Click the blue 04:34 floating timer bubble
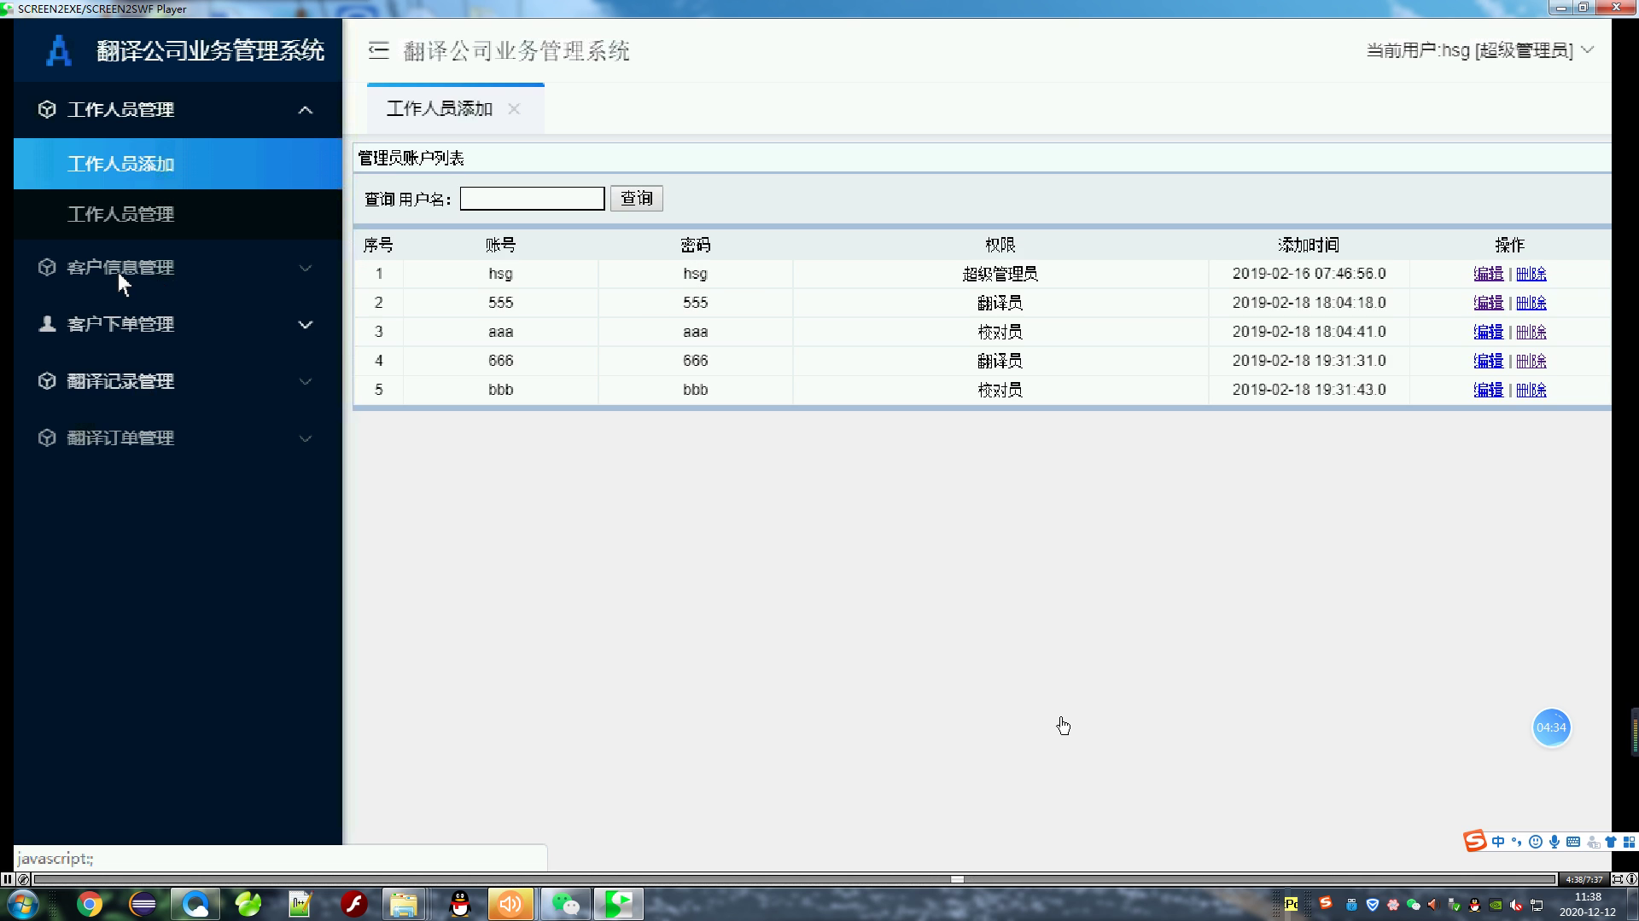Screen dimensions: 1639x921 click(1551, 727)
